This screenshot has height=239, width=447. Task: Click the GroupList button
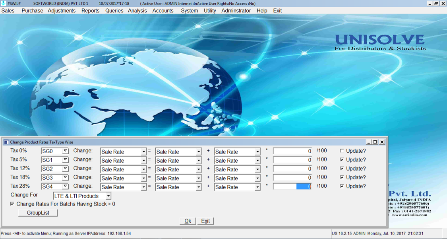pos(38,213)
